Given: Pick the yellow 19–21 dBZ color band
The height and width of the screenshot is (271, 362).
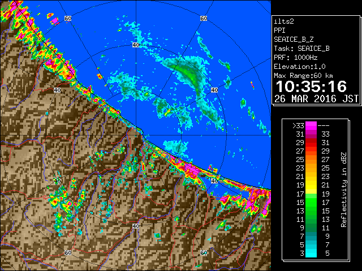Looking at the screenshot, I should point(311,185).
